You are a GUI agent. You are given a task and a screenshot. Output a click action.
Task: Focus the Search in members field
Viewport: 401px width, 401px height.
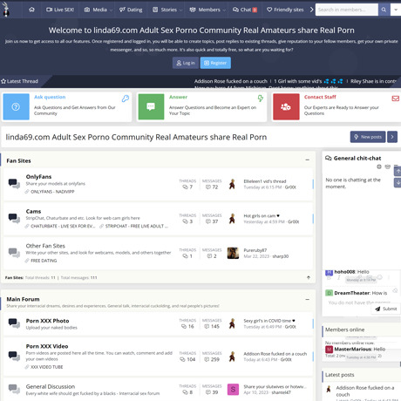347,10
